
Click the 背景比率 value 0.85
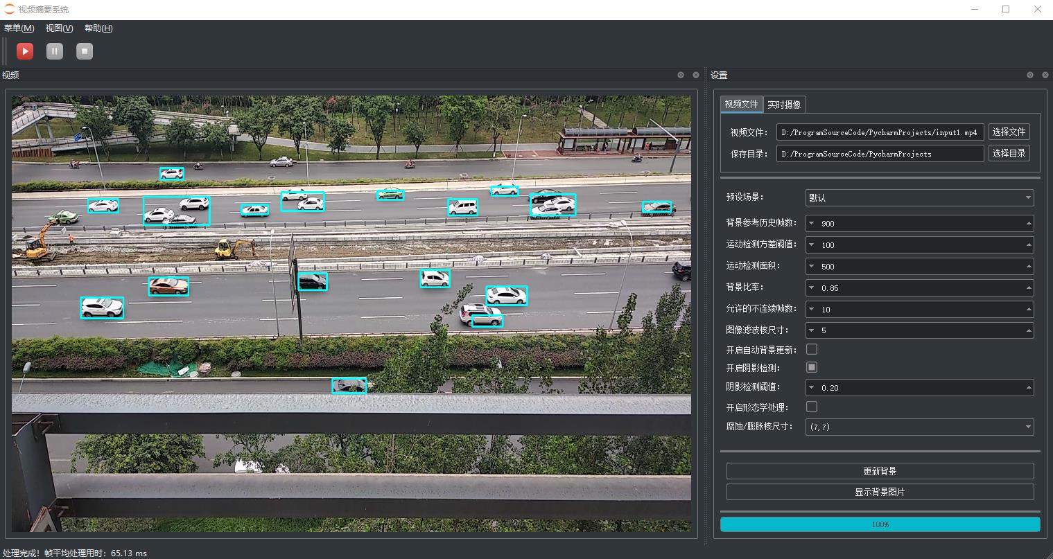[830, 288]
